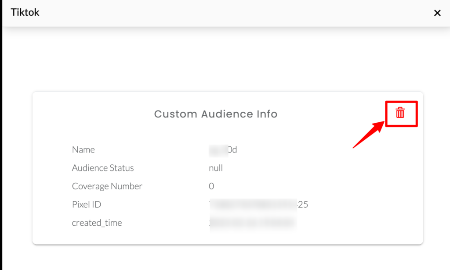450x270 pixels.
Task: Select the Pixel ID value ending in 25
Action: tap(258, 204)
